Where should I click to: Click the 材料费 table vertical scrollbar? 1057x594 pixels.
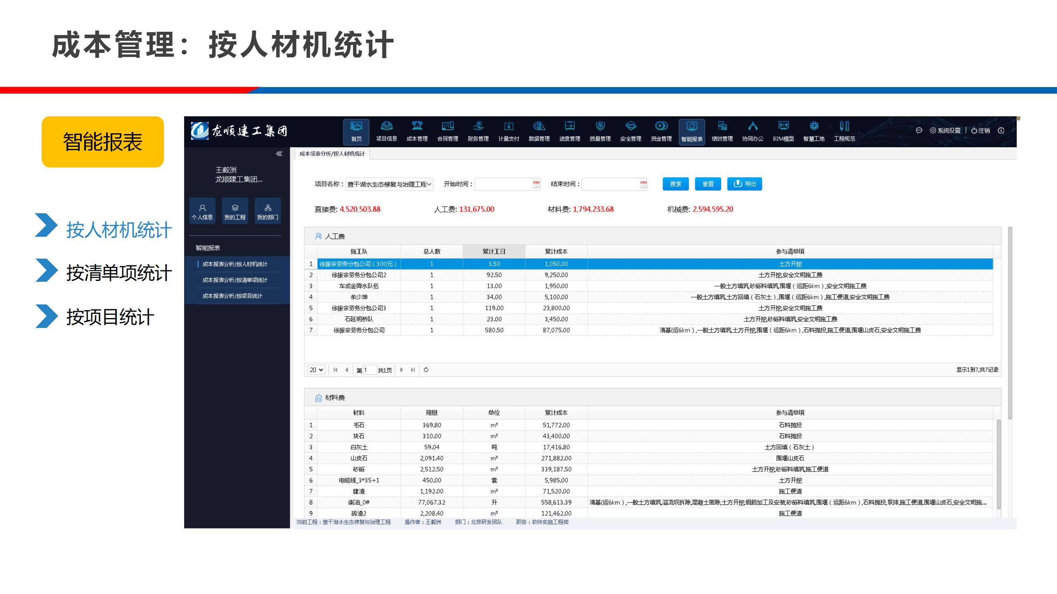pos(999,464)
